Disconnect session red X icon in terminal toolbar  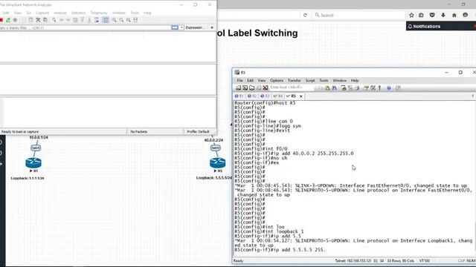tap(266, 88)
